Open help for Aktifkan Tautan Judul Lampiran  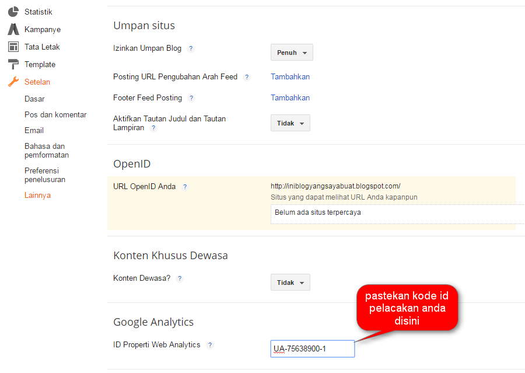pyautogui.click(x=153, y=128)
